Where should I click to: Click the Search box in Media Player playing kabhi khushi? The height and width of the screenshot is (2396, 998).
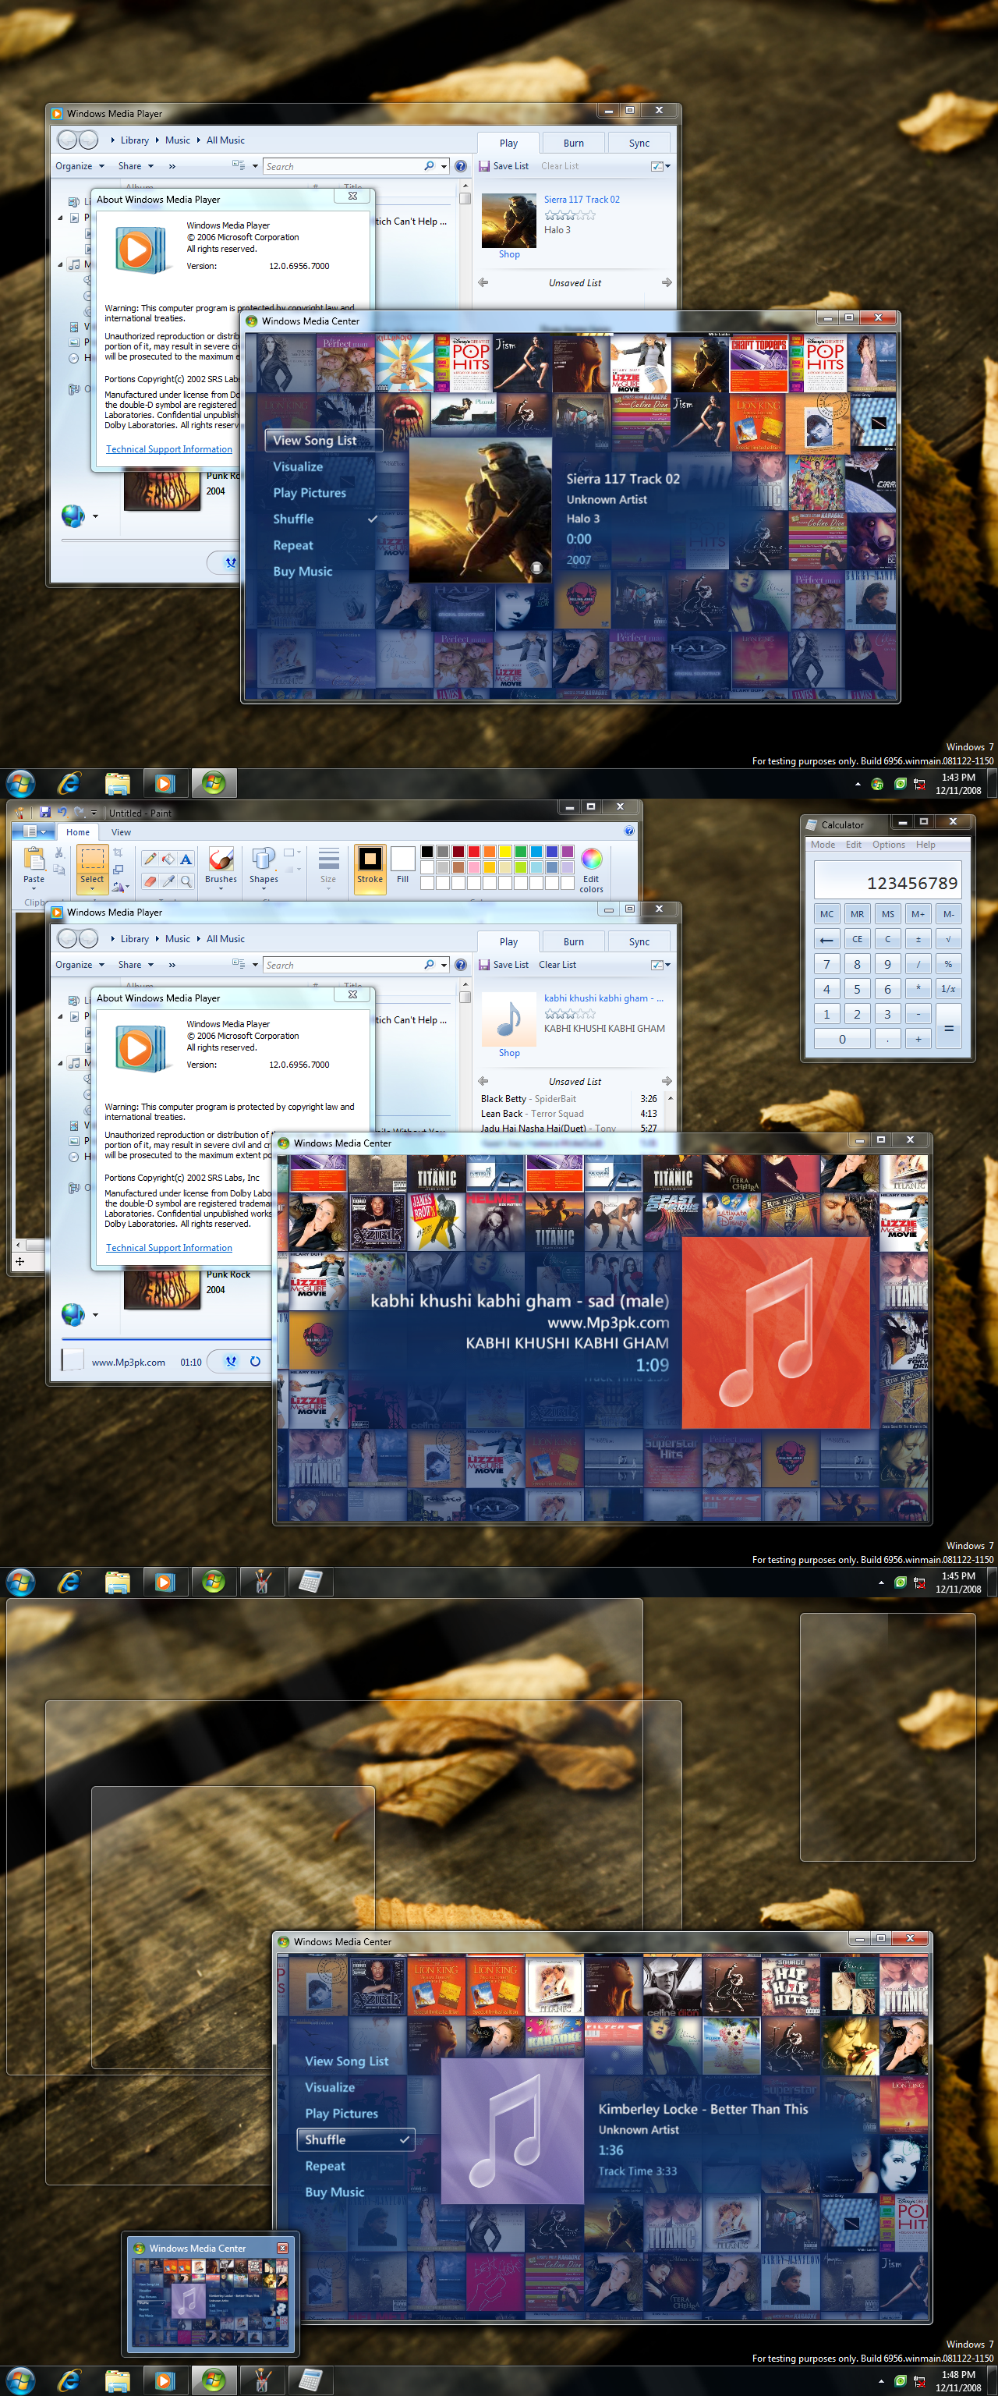click(x=344, y=966)
